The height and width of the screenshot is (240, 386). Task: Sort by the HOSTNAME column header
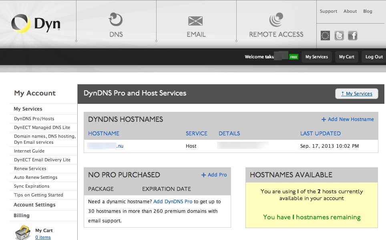(x=104, y=133)
